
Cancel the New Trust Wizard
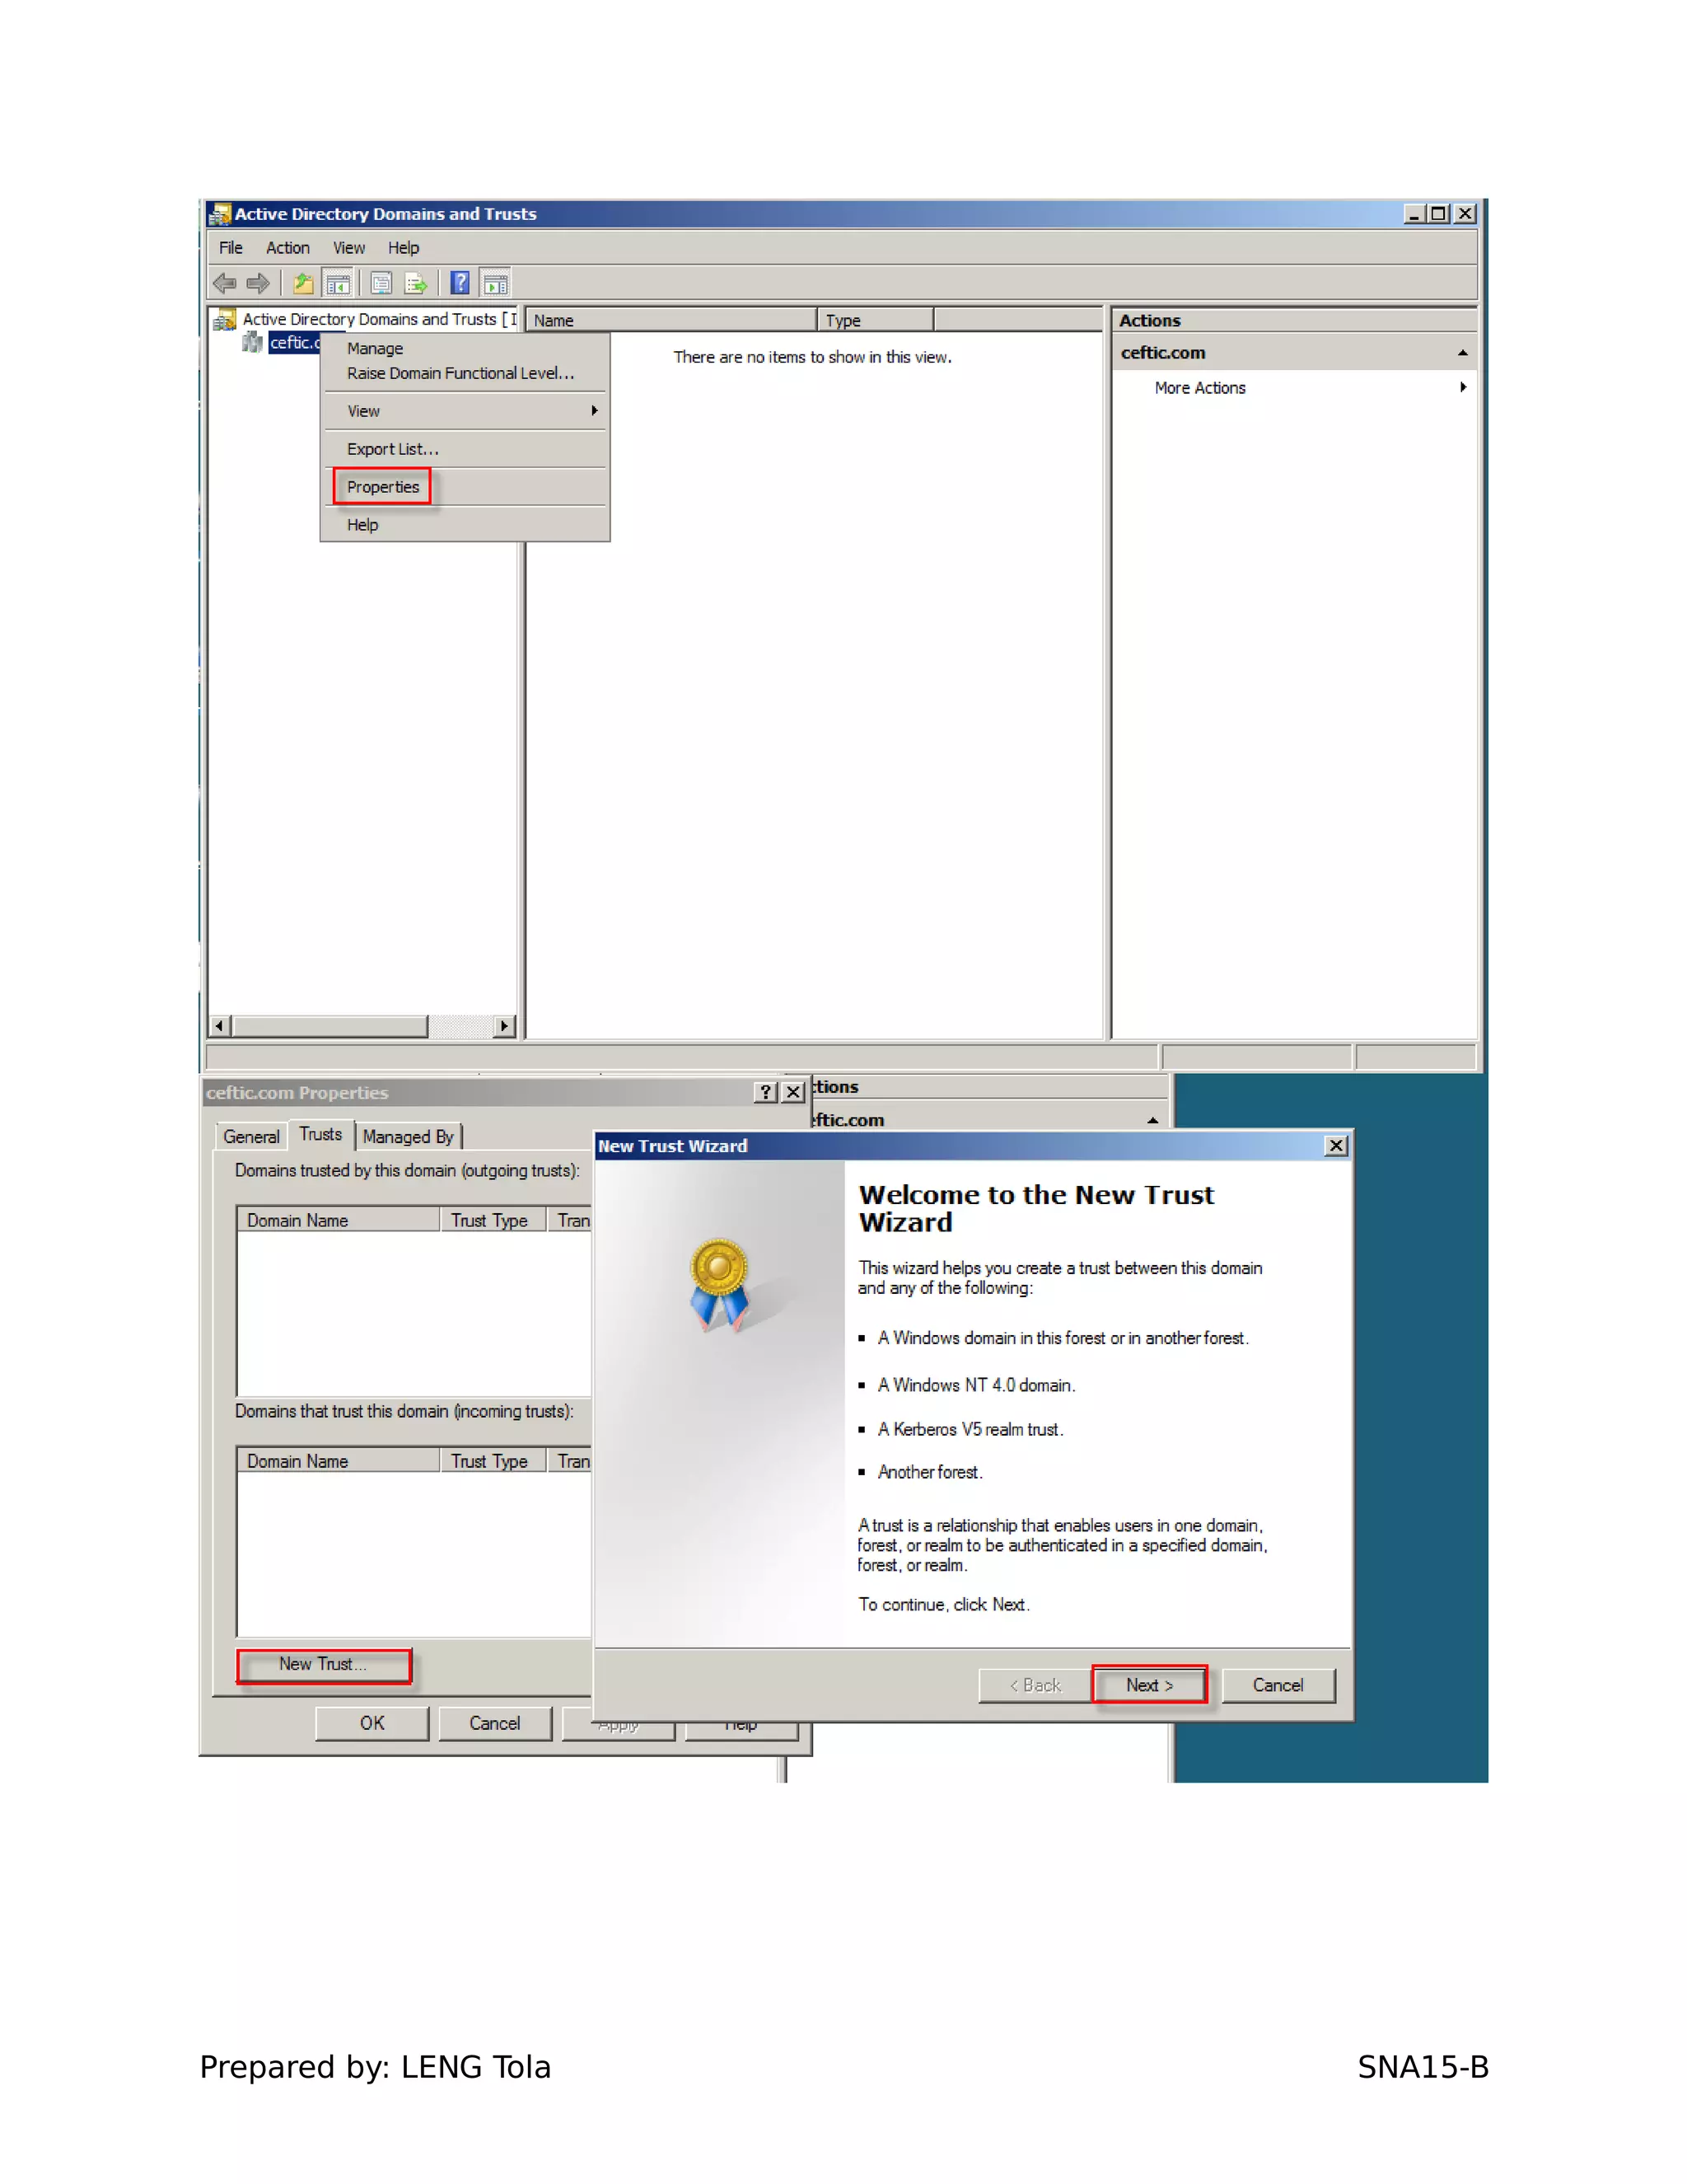coord(1278,1686)
